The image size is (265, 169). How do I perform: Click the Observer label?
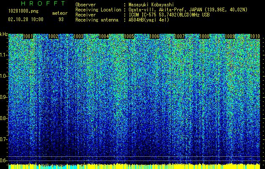point(86,5)
